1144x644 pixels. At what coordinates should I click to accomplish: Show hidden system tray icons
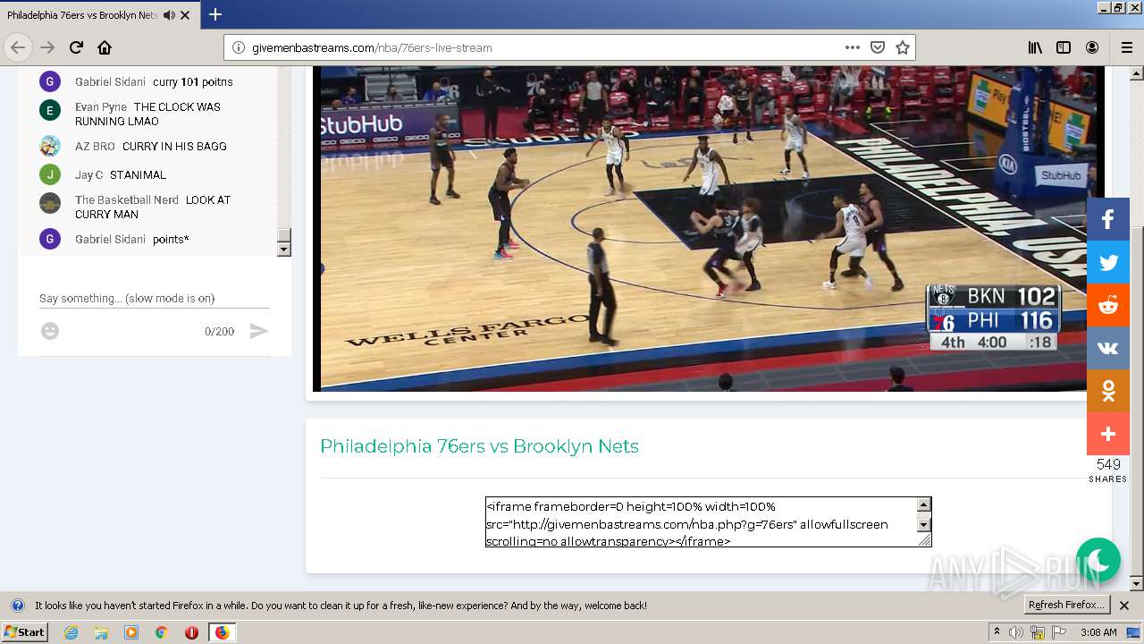997,632
